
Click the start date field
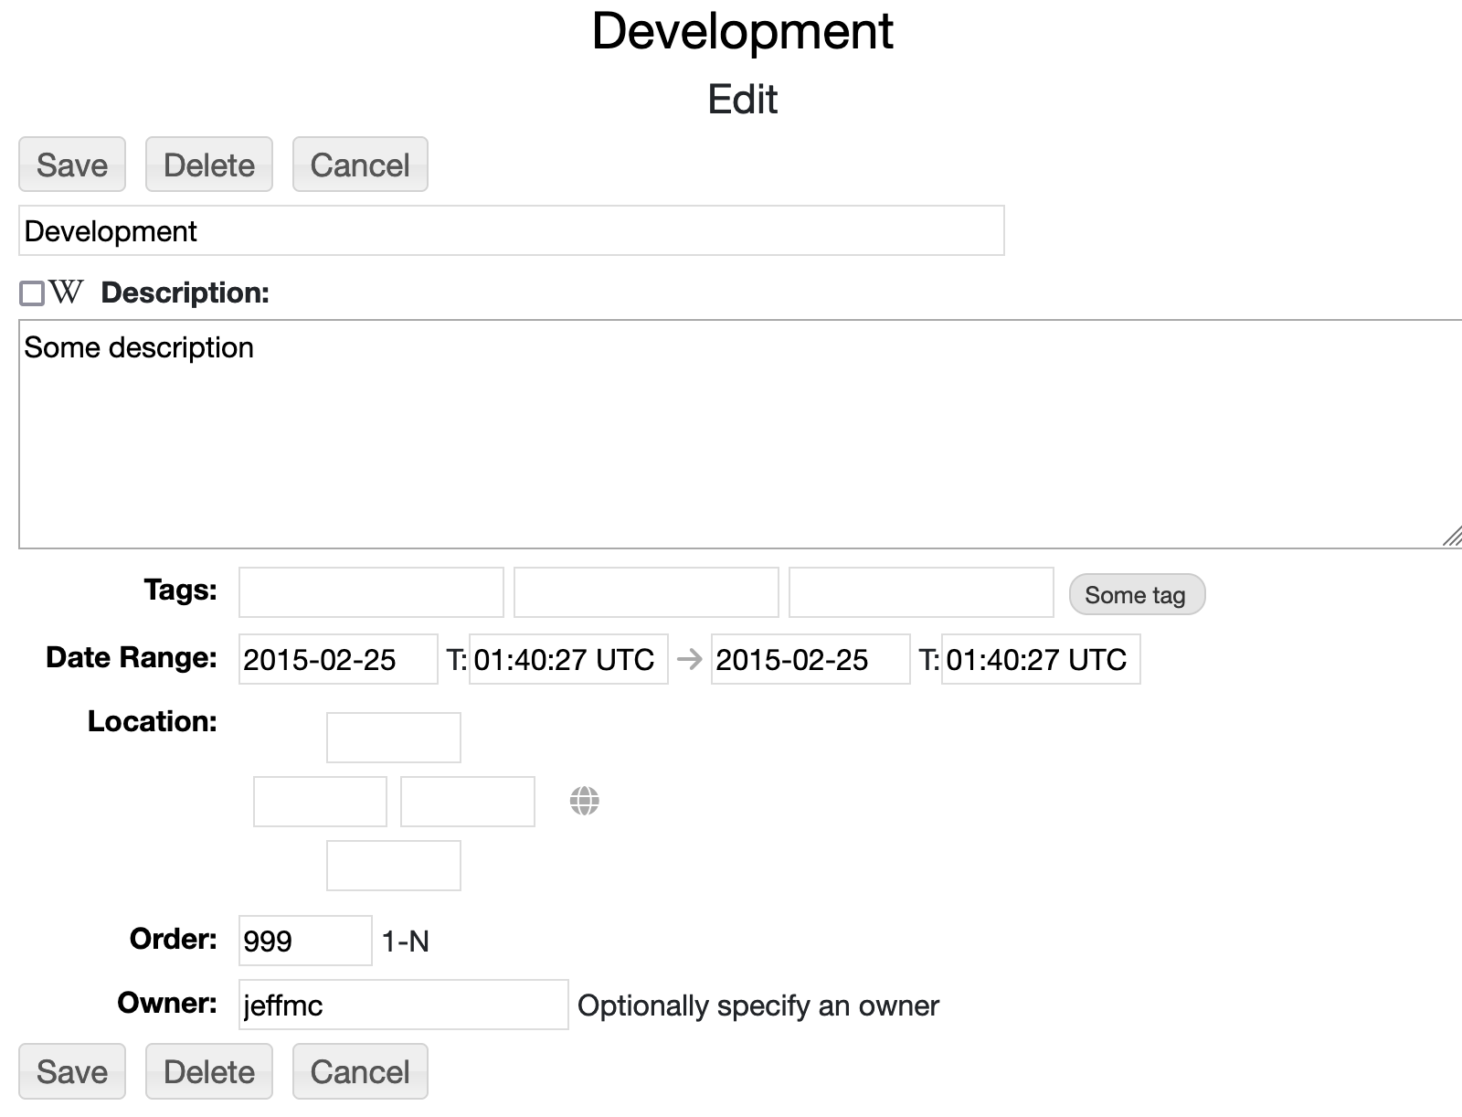pyautogui.click(x=338, y=659)
